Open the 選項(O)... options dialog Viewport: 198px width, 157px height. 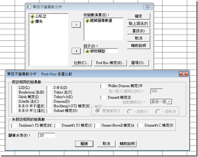139,63
